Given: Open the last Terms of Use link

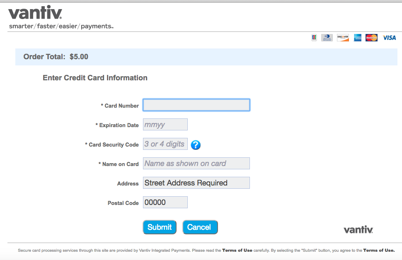Looking at the screenshot, I should pyautogui.click(x=379, y=250).
